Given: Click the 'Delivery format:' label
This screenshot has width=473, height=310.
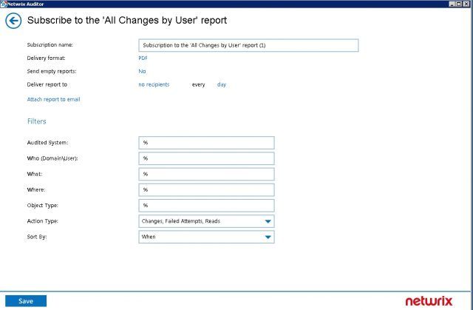Looking at the screenshot, I should pyautogui.click(x=46, y=58).
